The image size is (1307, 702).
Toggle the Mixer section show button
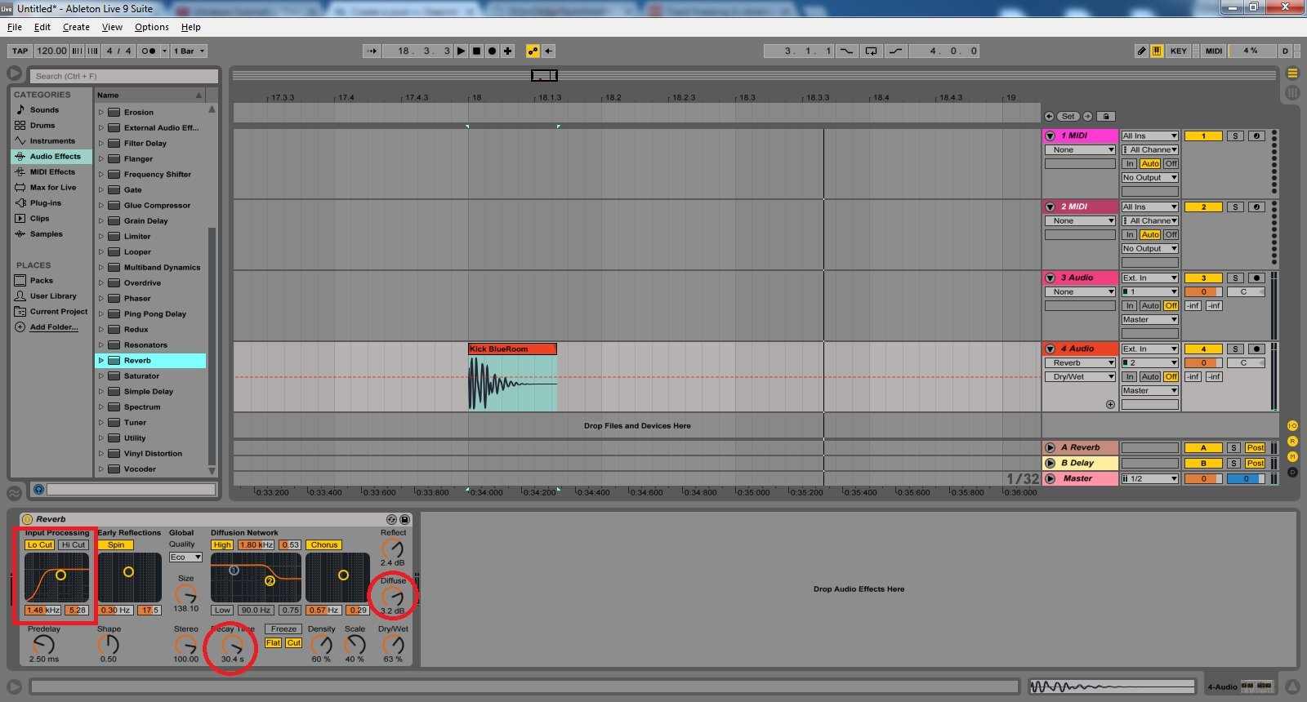pyautogui.click(x=1292, y=457)
